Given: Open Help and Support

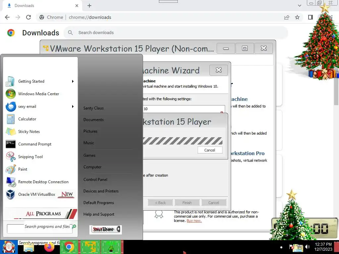Looking at the screenshot, I should pos(99,214).
